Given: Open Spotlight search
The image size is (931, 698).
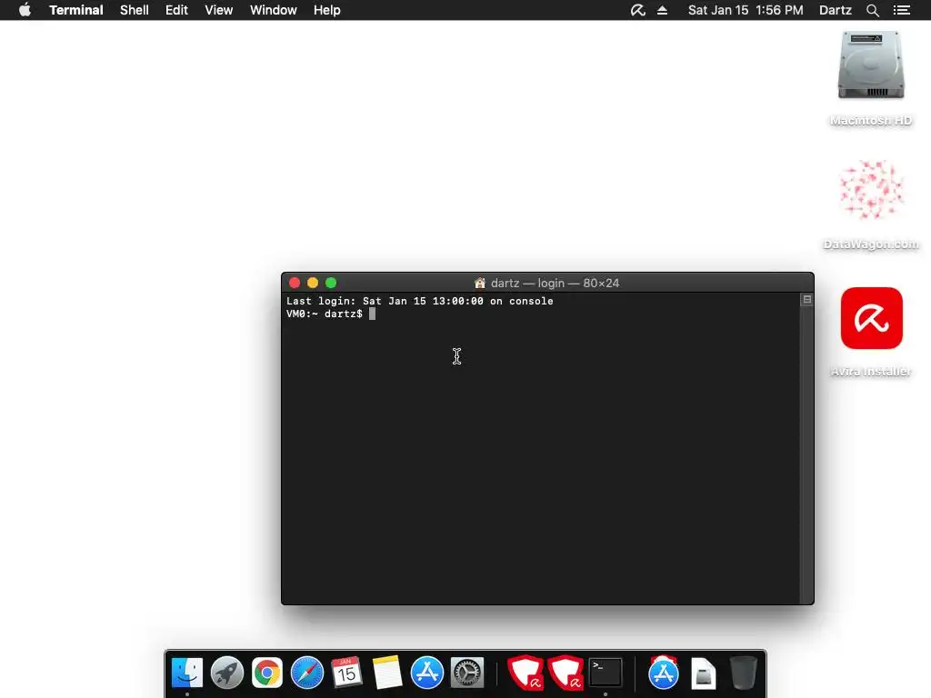Looking at the screenshot, I should (872, 10).
